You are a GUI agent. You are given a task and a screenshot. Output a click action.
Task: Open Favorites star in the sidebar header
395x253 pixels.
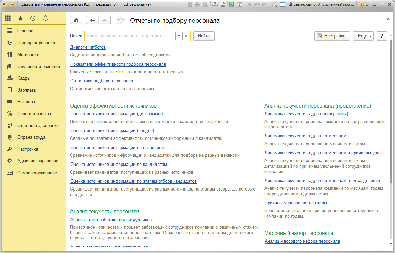pos(20,18)
